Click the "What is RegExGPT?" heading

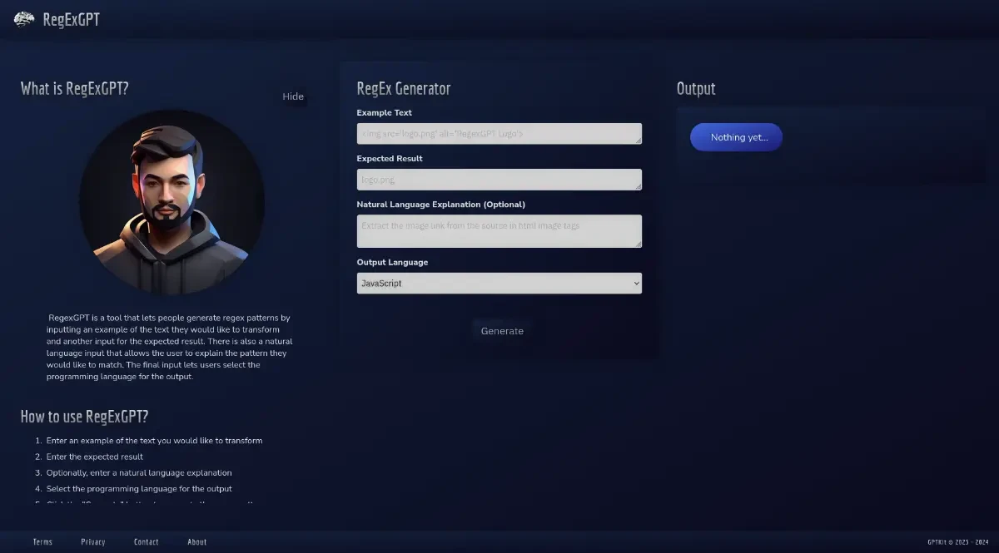click(x=75, y=89)
